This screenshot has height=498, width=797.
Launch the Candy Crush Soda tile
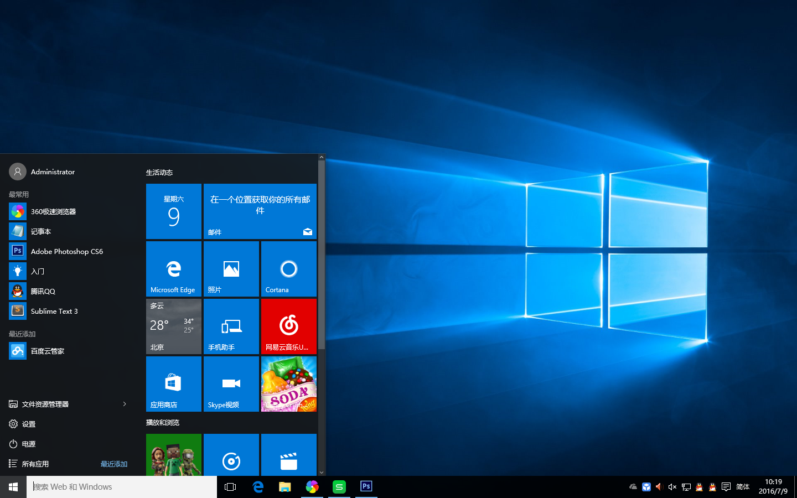coord(288,384)
